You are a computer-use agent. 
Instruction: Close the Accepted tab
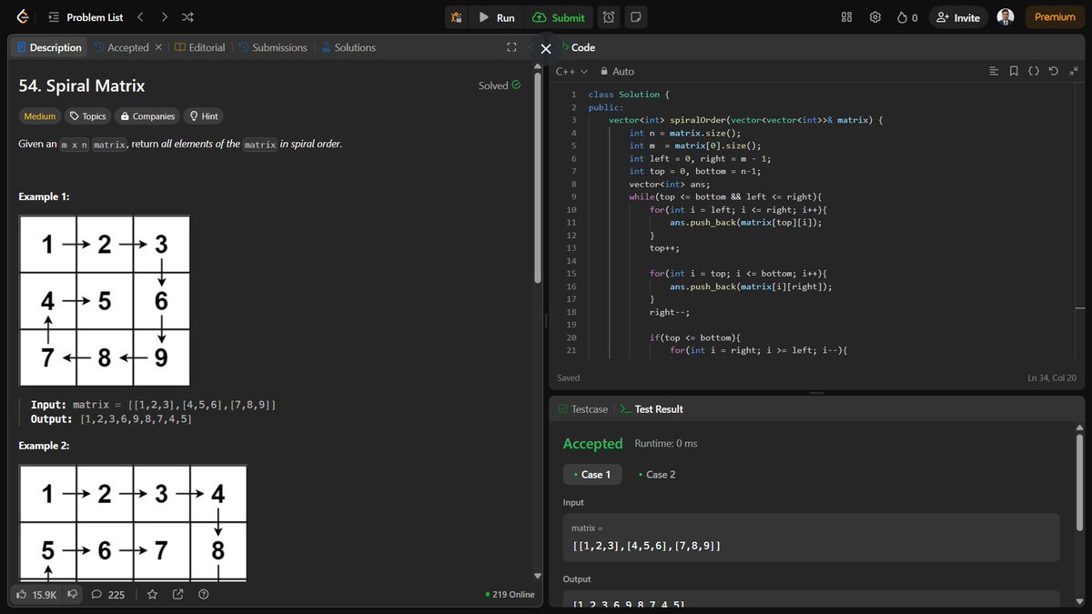pos(158,47)
